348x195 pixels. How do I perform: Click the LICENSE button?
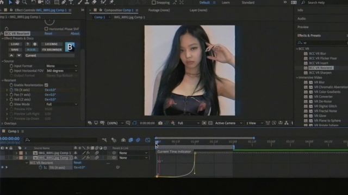coord(51,44)
